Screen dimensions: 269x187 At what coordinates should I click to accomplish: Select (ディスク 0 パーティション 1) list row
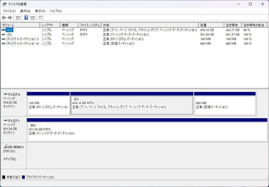[x=22, y=39]
